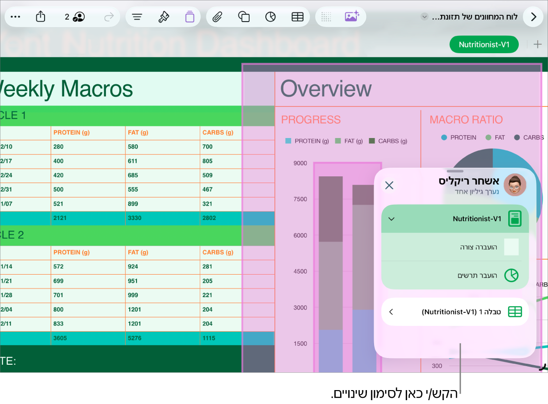Screen dimensions: 548x404
Task: Close the activity panel with the X button
Action: click(x=389, y=185)
